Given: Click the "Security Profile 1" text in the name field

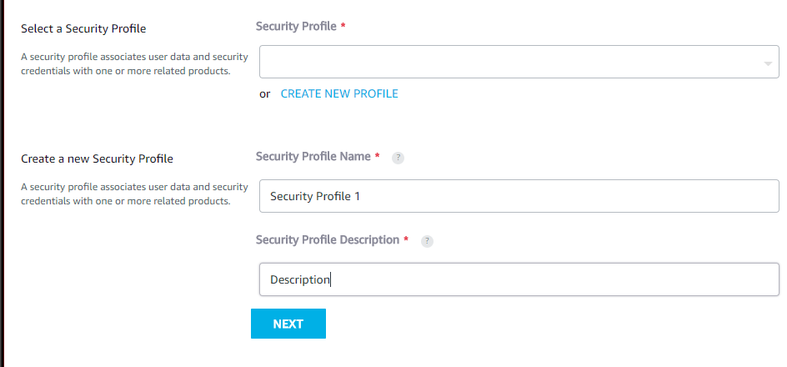Looking at the screenshot, I should point(315,197).
